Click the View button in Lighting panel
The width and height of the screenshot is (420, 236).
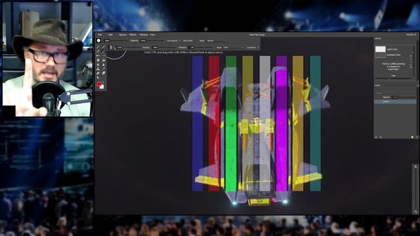coord(393,76)
